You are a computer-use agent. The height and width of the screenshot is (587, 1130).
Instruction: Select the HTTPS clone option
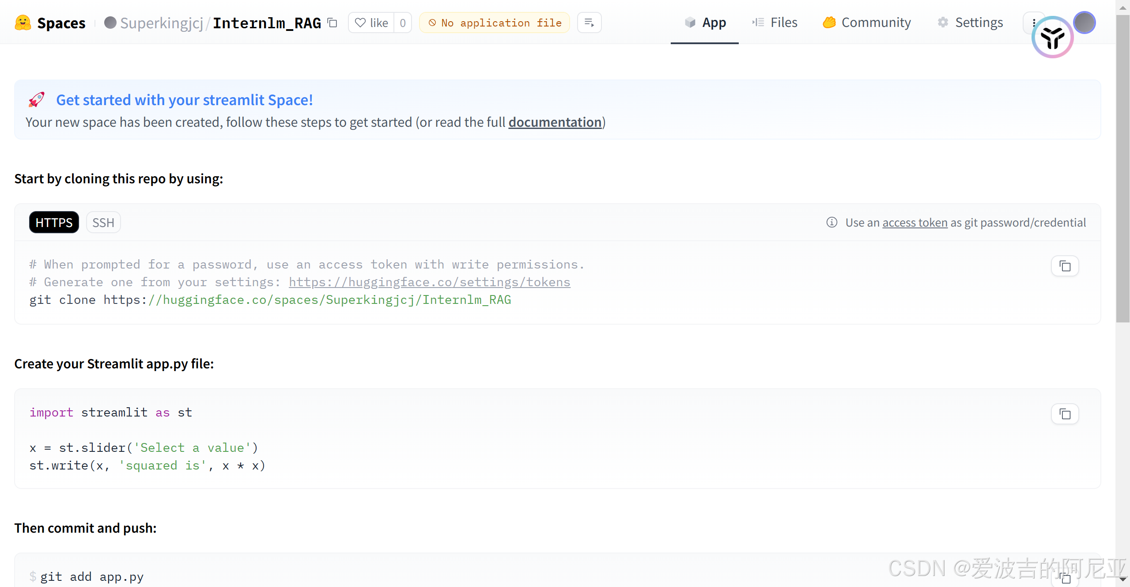point(54,222)
